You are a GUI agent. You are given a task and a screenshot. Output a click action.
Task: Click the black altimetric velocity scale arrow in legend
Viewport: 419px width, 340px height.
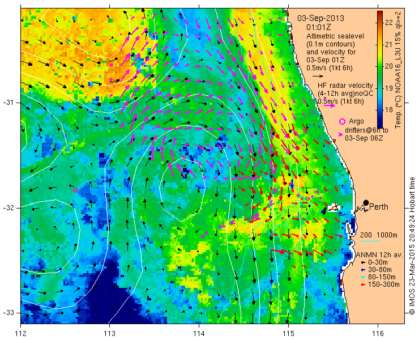[x=318, y=76]
